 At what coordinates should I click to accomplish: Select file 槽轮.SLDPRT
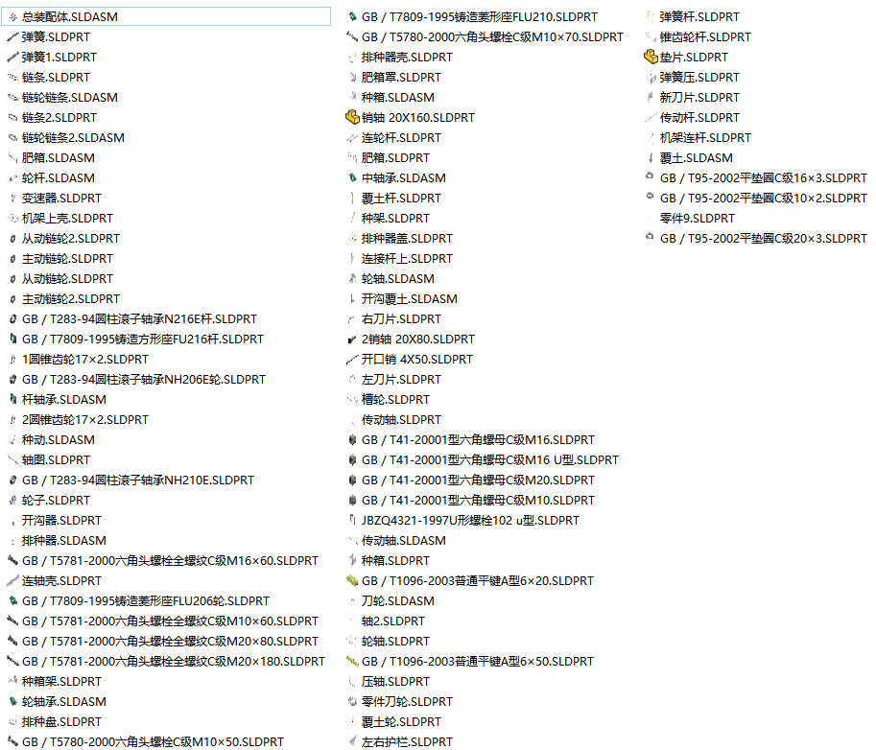395,399
